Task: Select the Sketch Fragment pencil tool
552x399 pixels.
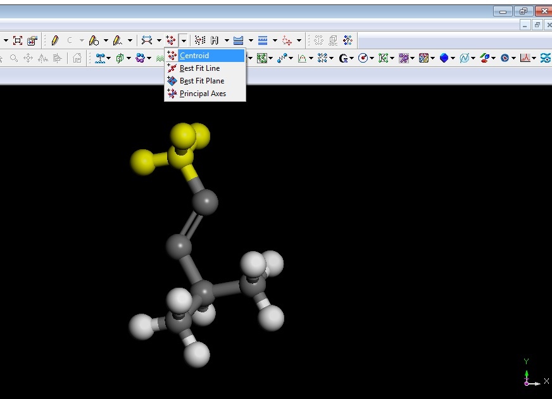Action: point(118,40)
